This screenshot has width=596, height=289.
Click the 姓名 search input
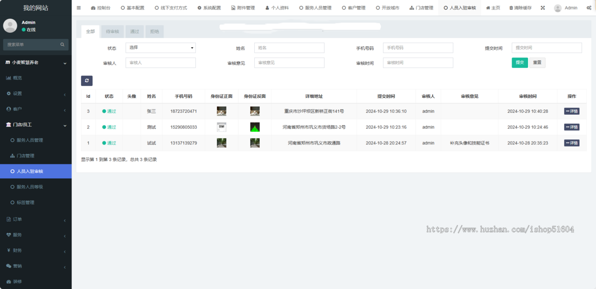pos(289,48)
